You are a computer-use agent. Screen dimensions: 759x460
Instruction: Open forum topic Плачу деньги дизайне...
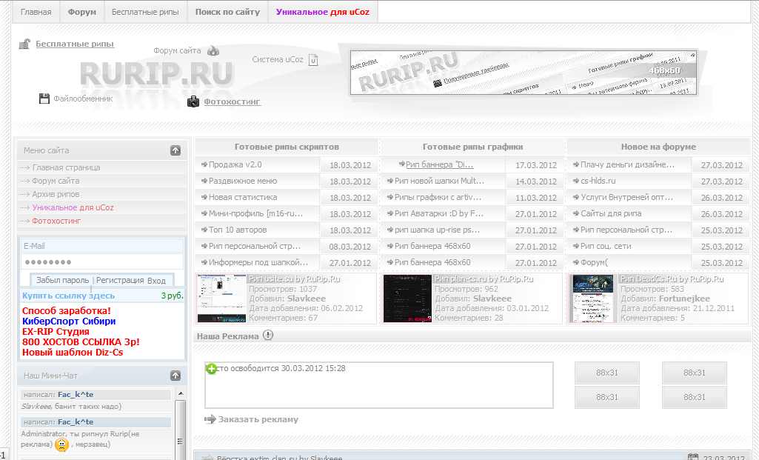click(x=627, y=164)
